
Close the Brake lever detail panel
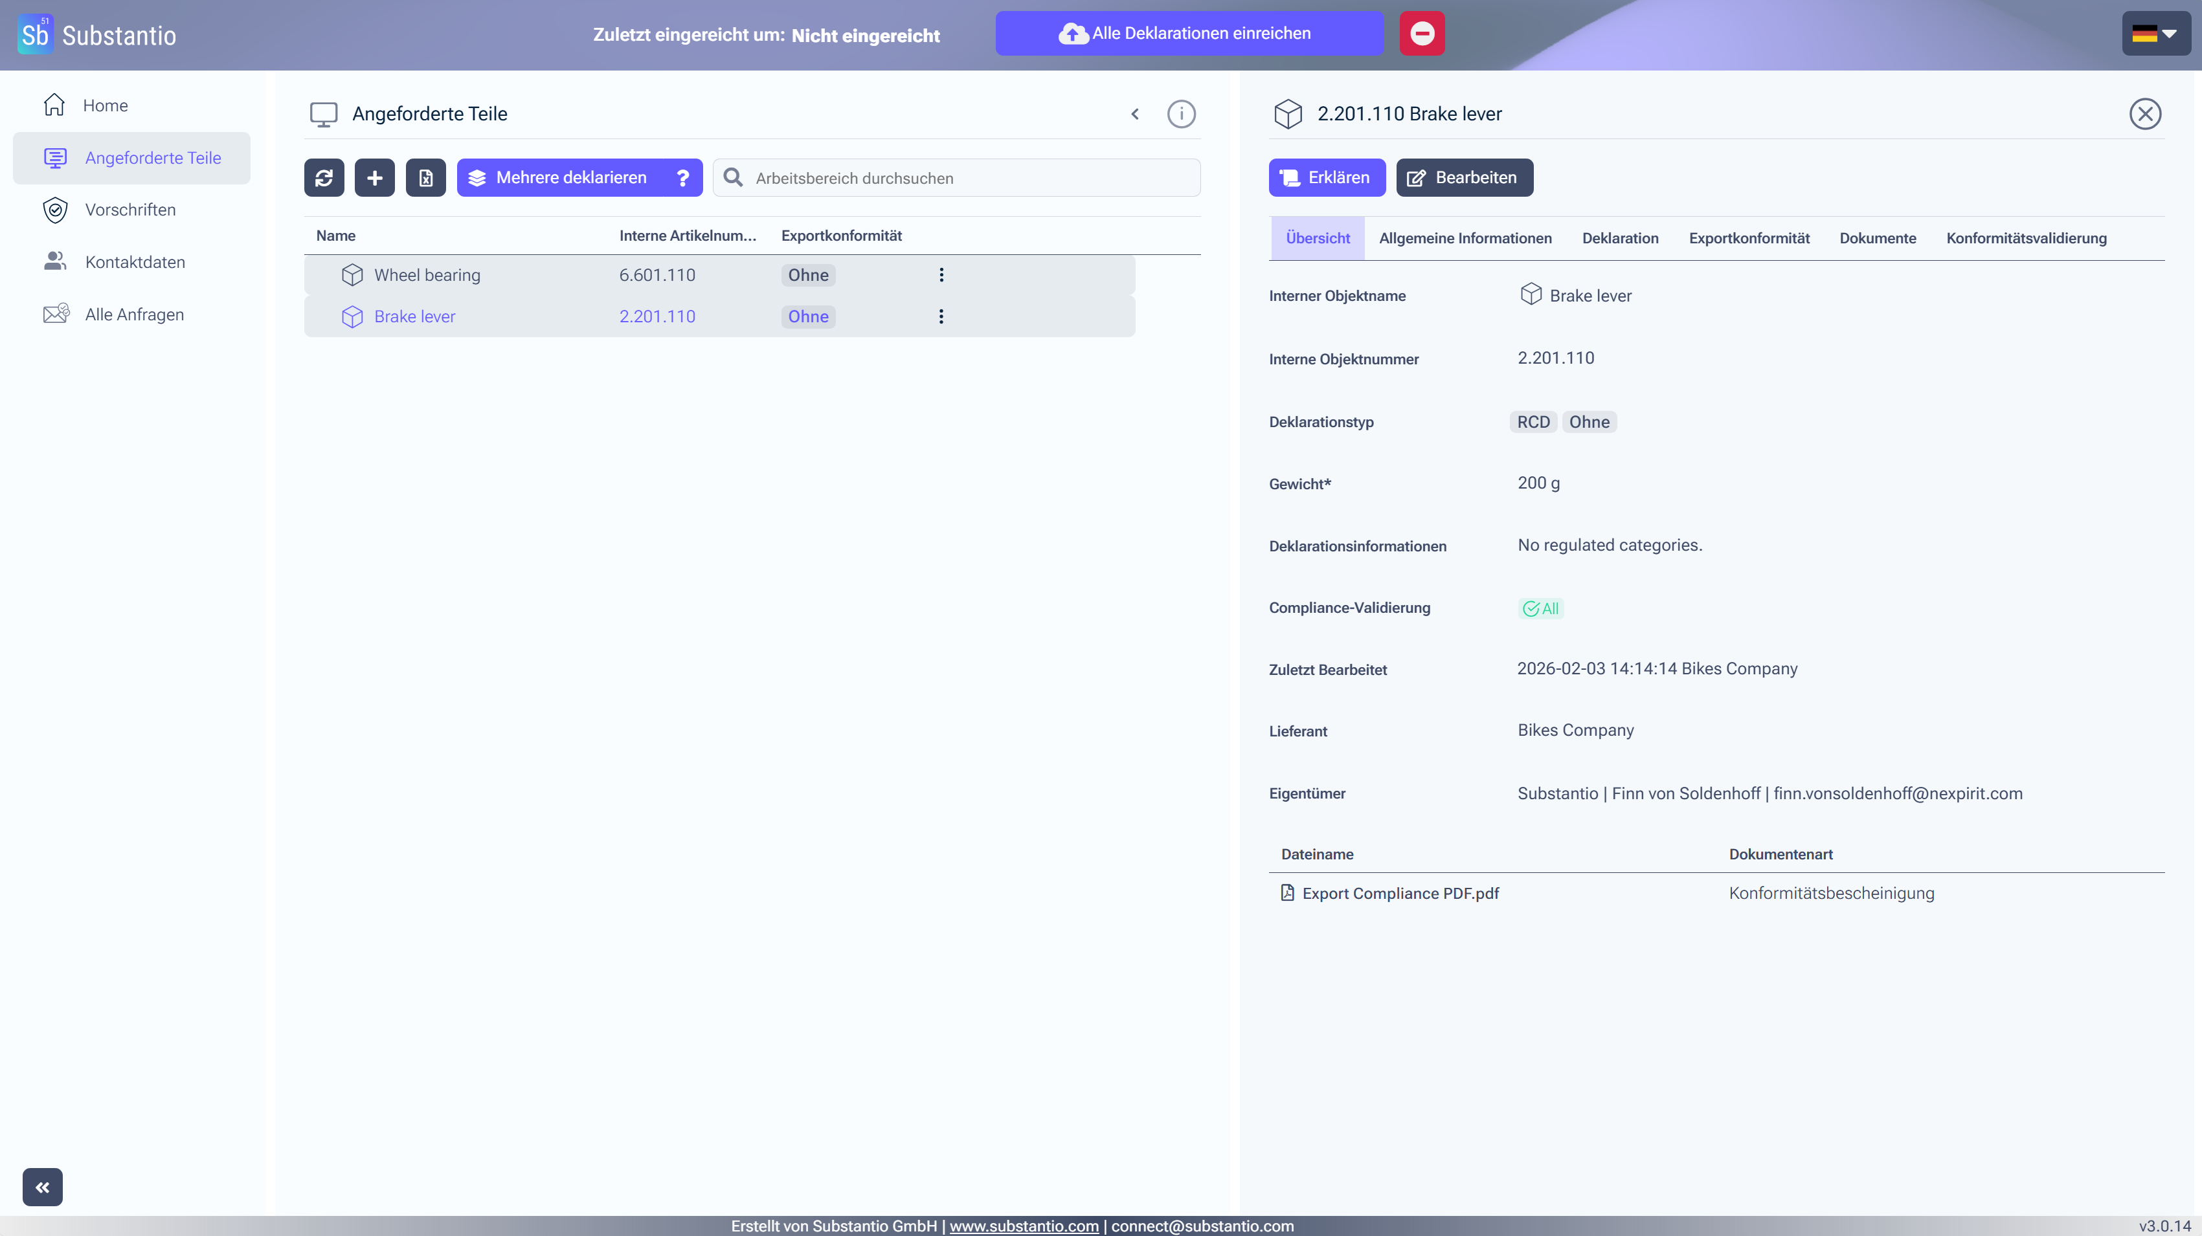(2144, 114)
